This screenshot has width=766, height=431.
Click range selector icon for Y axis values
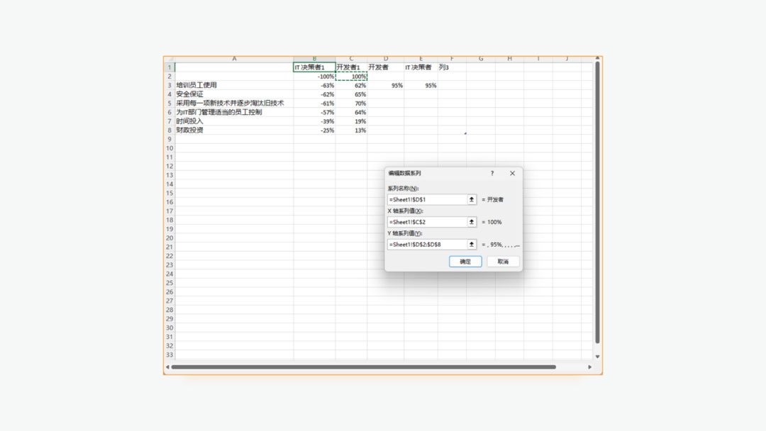click(x=472, y=245)
